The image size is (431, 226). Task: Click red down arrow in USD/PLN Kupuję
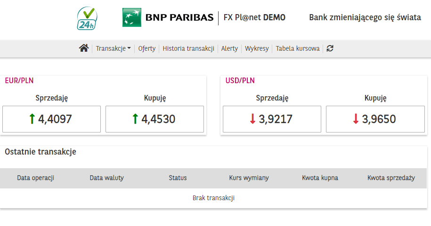click(x=356, y=119)
